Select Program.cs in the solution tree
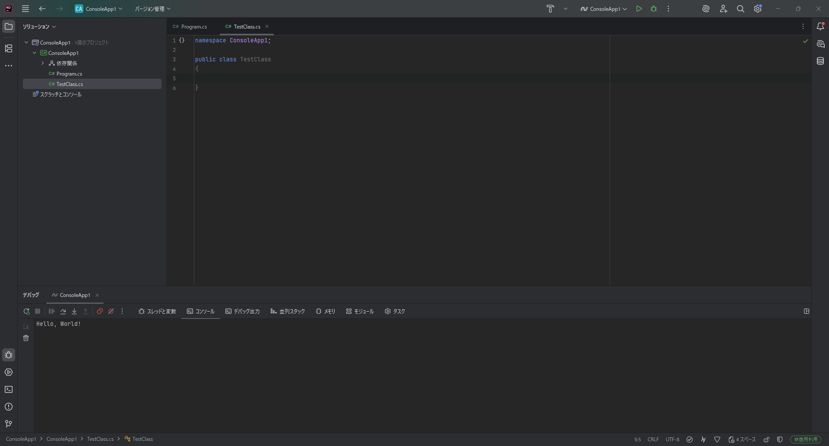Image resolution: width=829 pixels, height=446 pixels. 69,74
